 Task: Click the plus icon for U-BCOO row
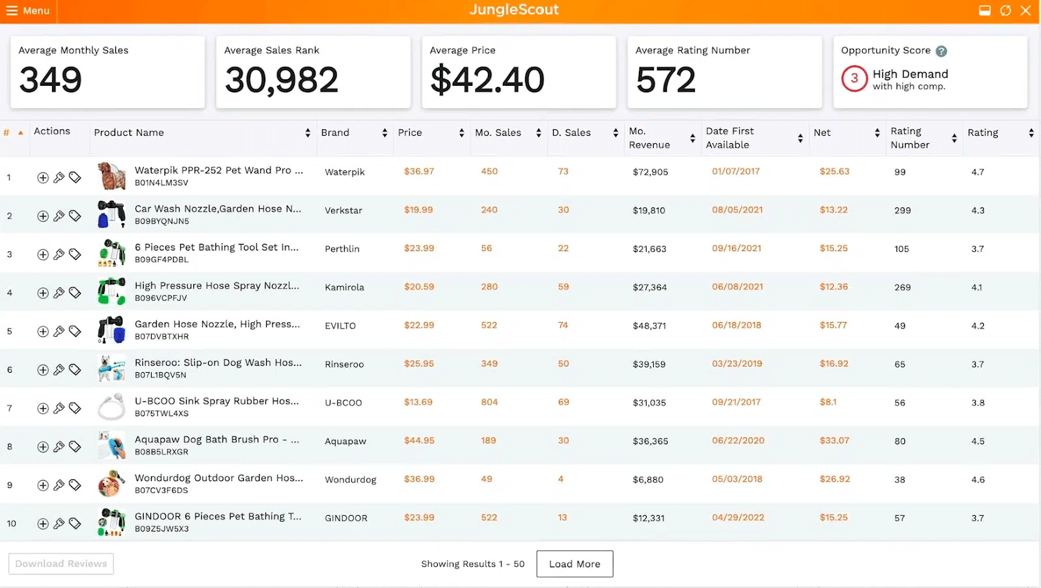click(x=43, y=408)
